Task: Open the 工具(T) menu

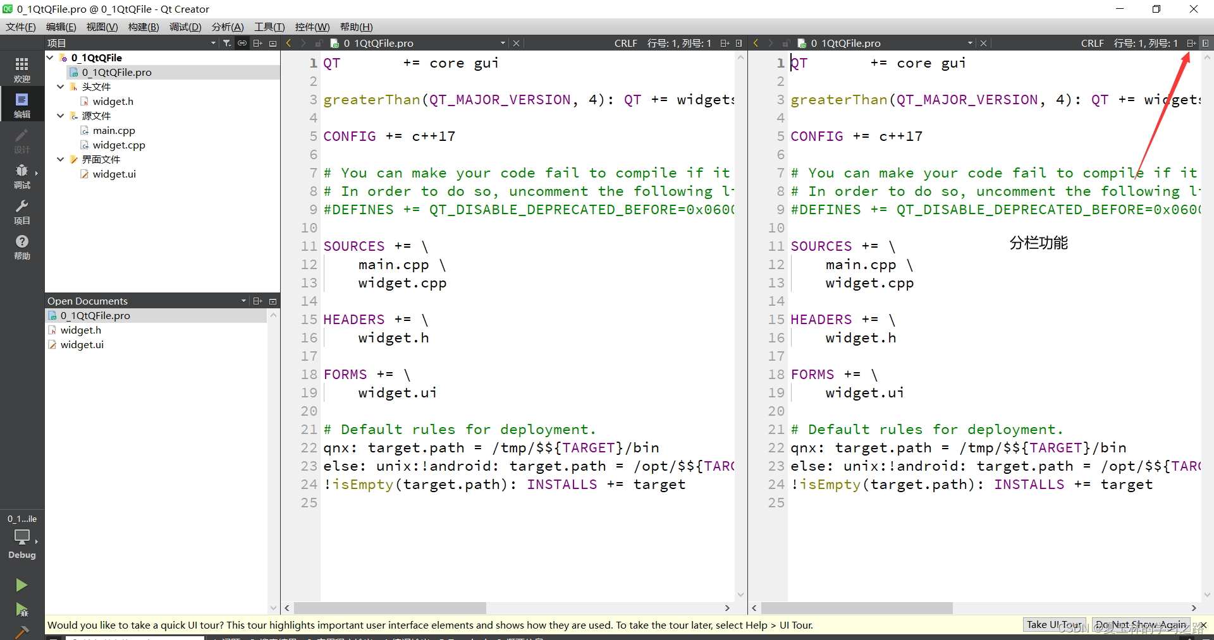Action: coord(269,27)
